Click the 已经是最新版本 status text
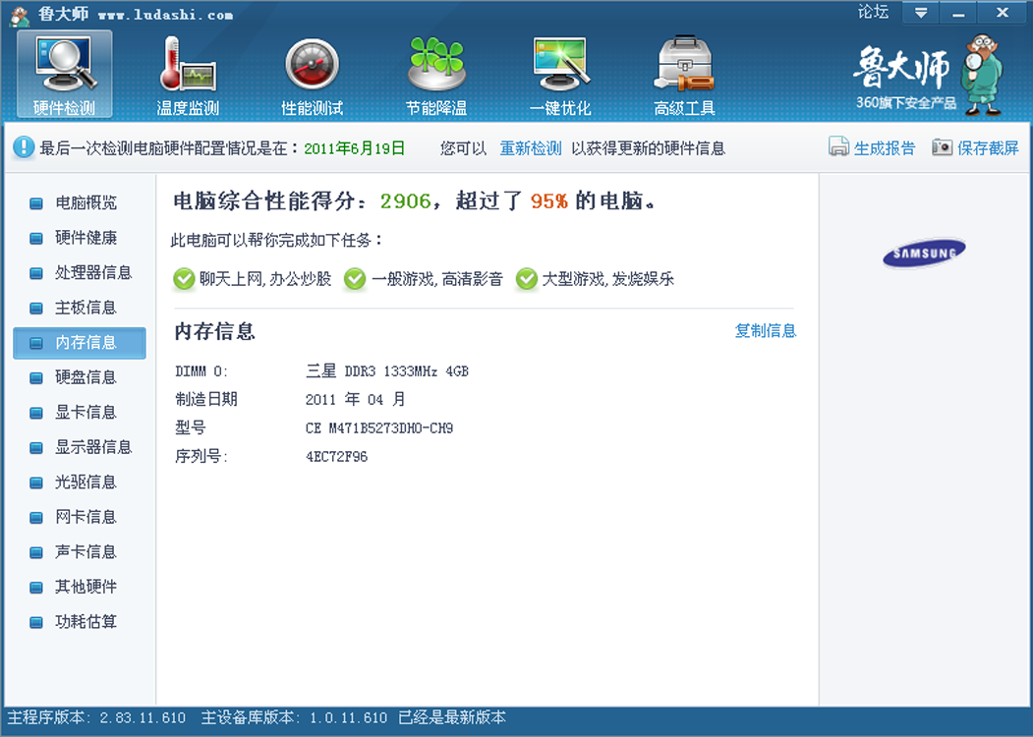 tap(452, 718)
